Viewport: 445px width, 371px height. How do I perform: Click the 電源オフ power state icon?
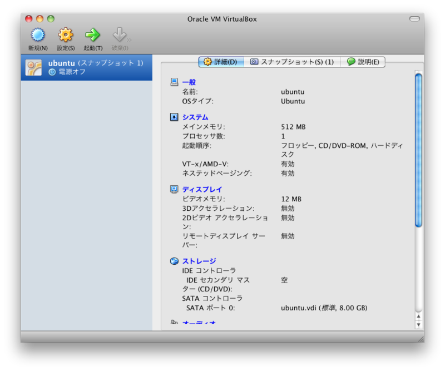coord(52,72)
